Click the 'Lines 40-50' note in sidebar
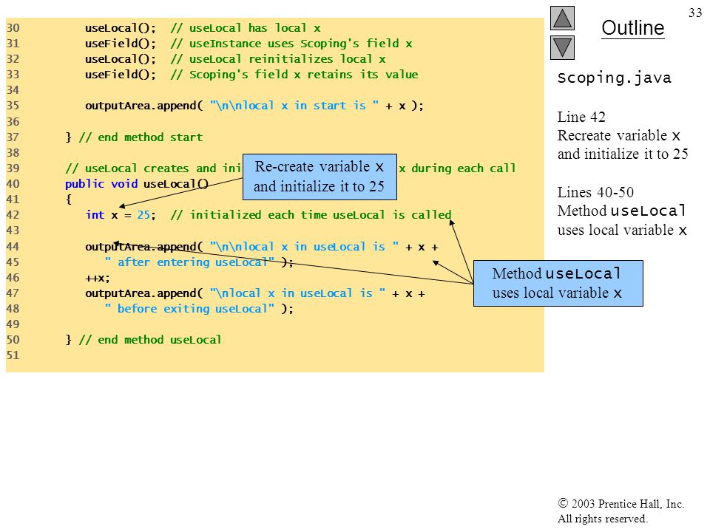710x532 pixels. (595, 192)
